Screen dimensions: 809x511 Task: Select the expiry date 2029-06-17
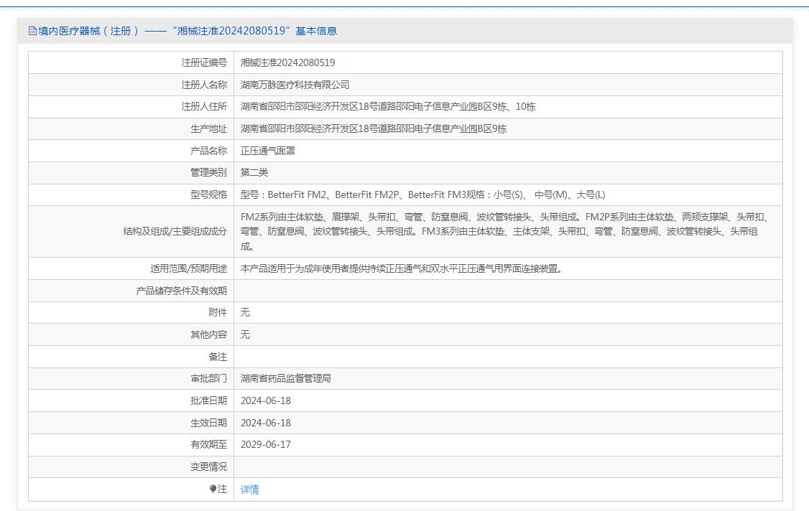tap(266, 444)
